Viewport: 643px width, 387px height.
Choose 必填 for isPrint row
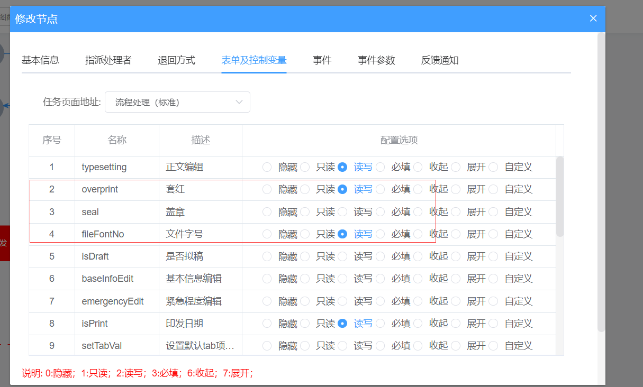(381, 323)
